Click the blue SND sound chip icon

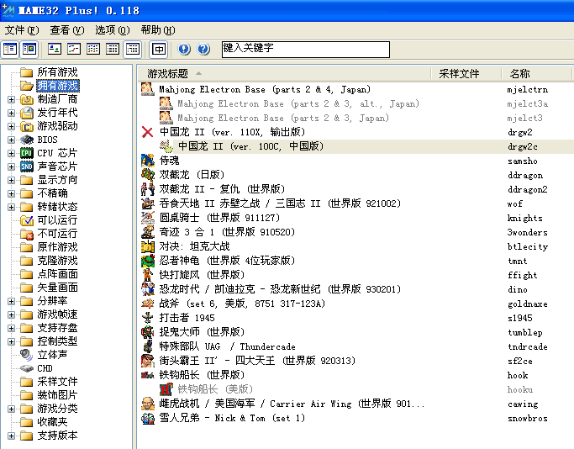[27, 166]
